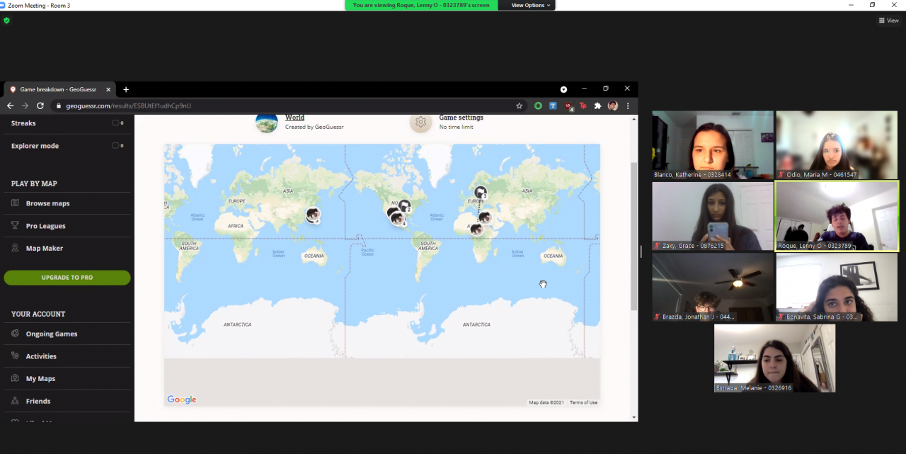Click the Zoom View layout button
Screen dimensions: 906x454
click(888, 21)
